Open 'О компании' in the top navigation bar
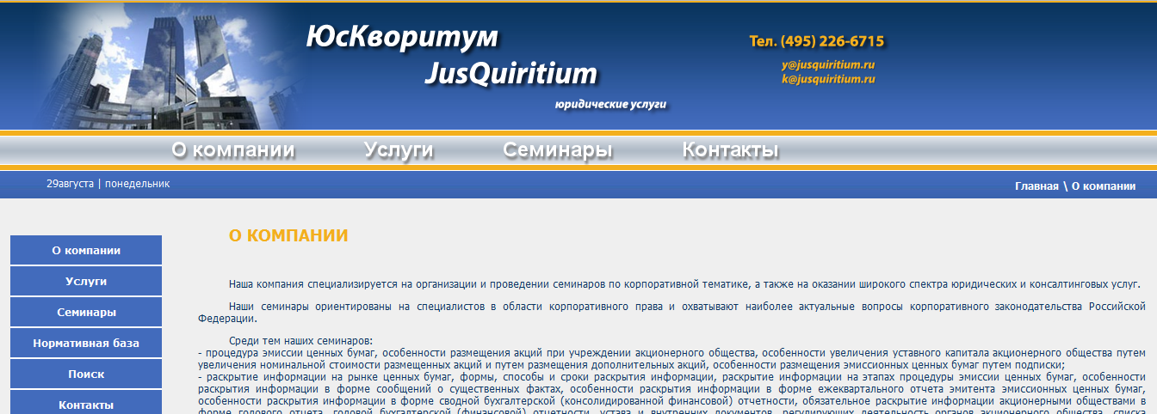Viewport: 1157px width, 414px height. (x=232, y=150)
